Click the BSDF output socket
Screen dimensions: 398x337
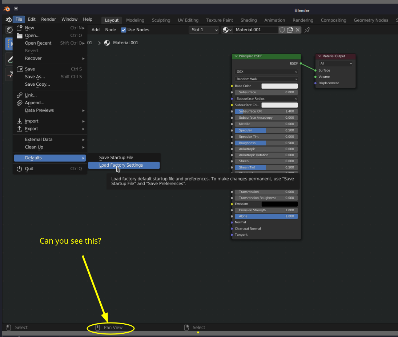[301, 64]
